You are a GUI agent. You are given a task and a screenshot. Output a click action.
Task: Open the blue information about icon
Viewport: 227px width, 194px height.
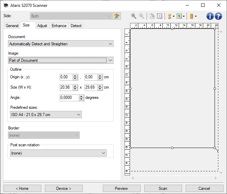tap(210, 16)
